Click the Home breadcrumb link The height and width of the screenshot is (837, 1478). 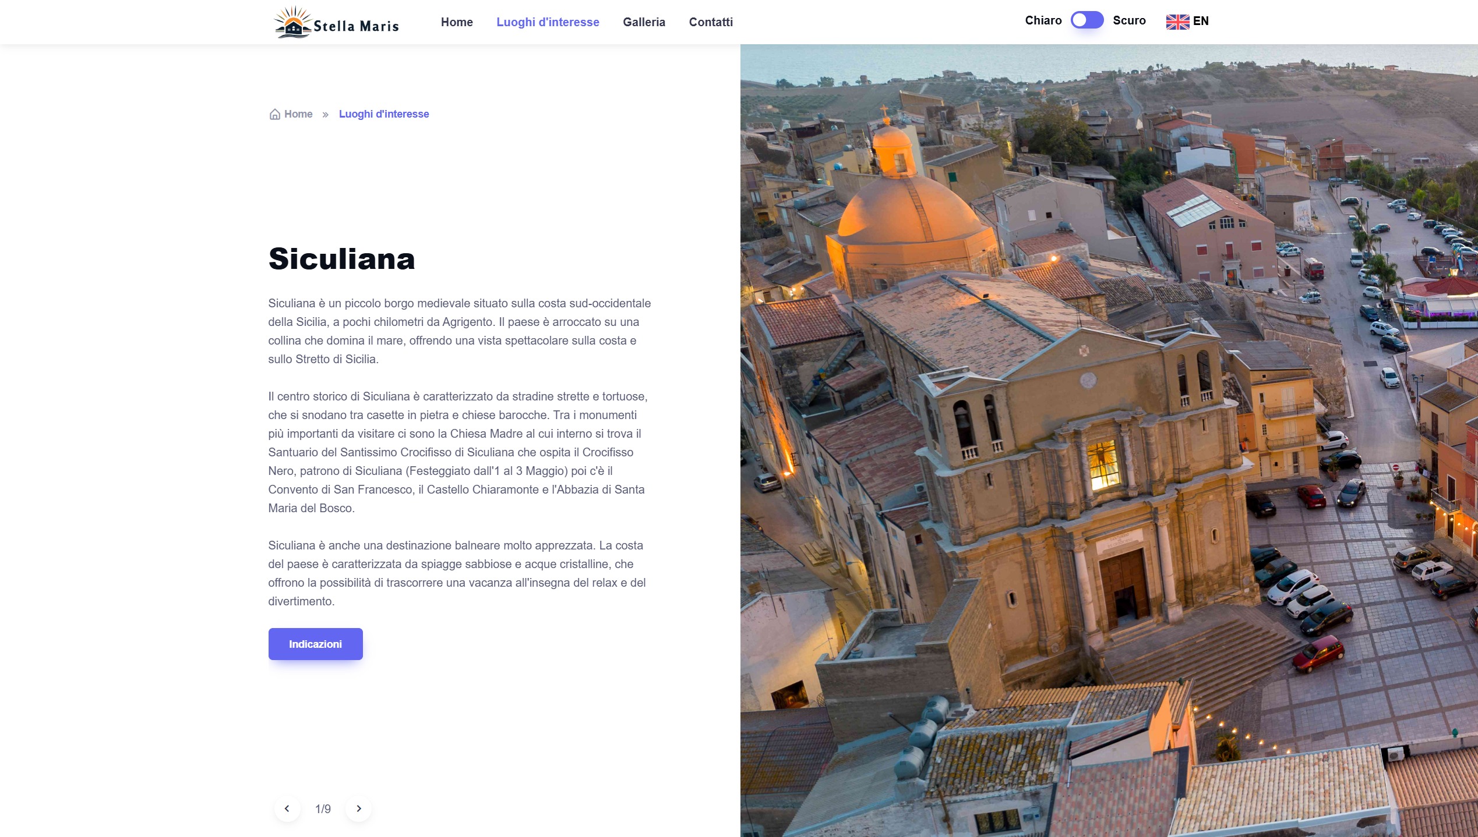(298, 114)
